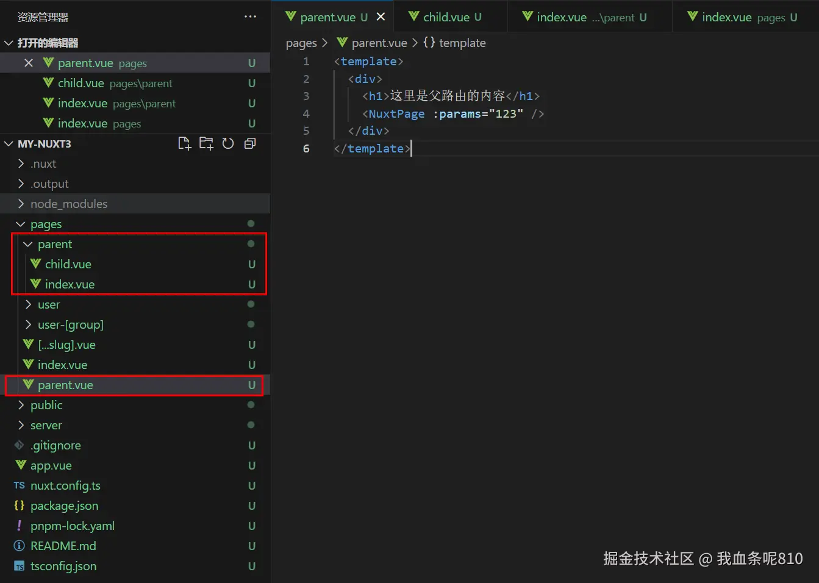819x583 pixels.
Task: Collapse the pages folder
Action: pos(21,224)
